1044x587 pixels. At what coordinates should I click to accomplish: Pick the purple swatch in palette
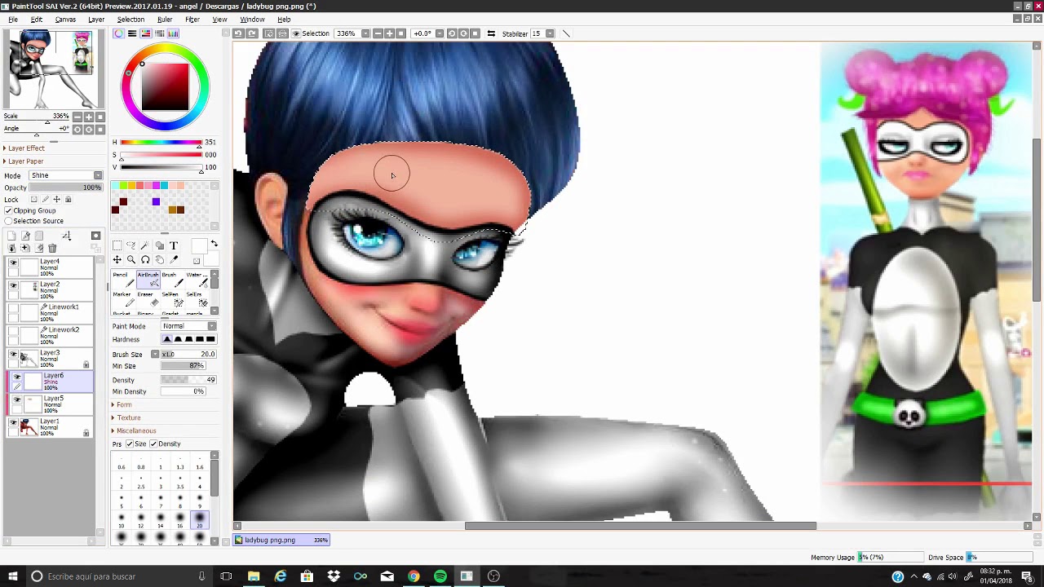(x=156, y=202)
